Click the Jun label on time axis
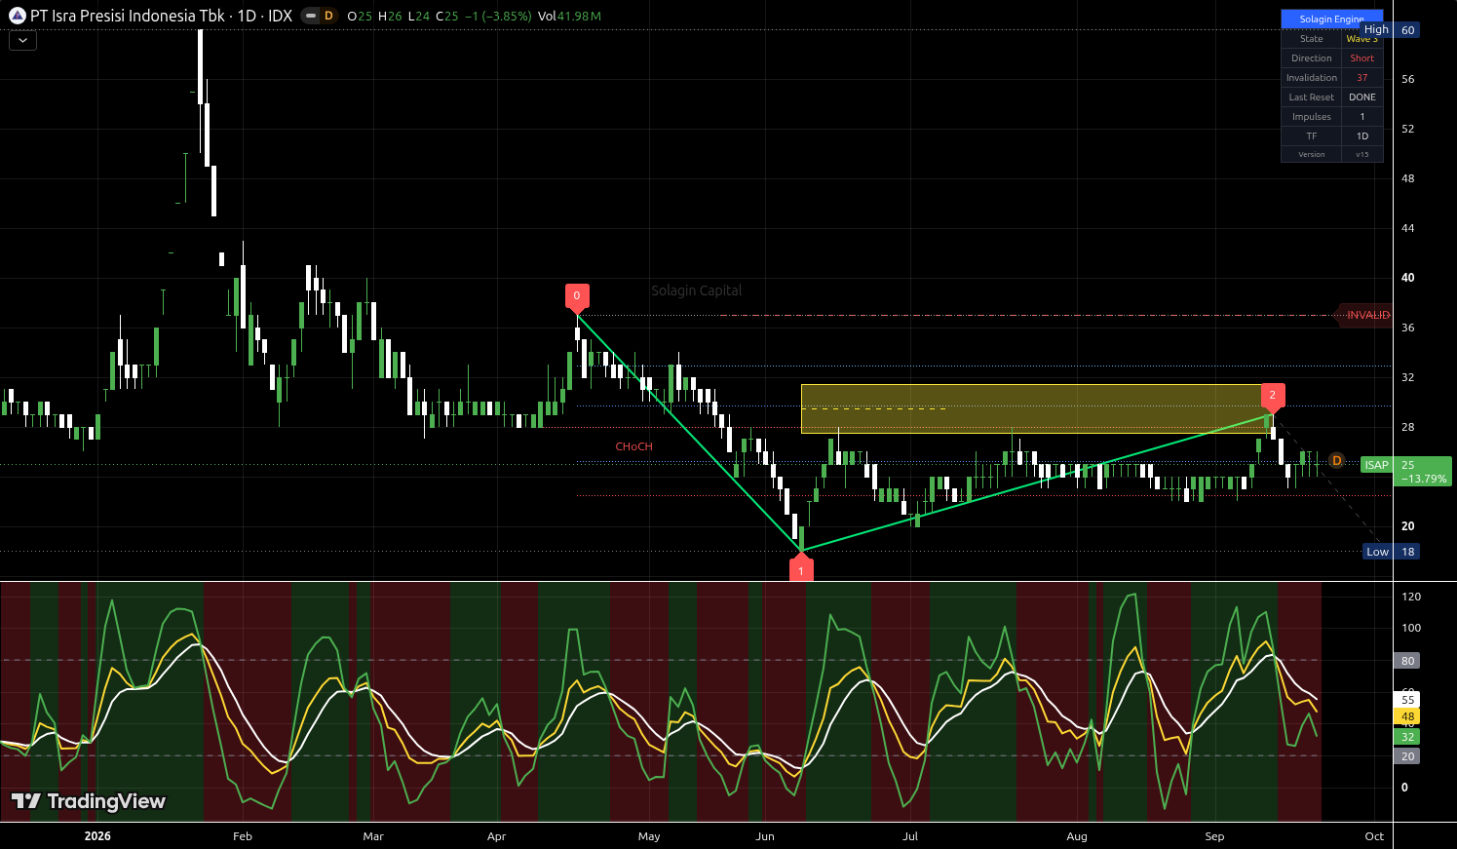The image size is (1457, 849). (x=765, y=836)
